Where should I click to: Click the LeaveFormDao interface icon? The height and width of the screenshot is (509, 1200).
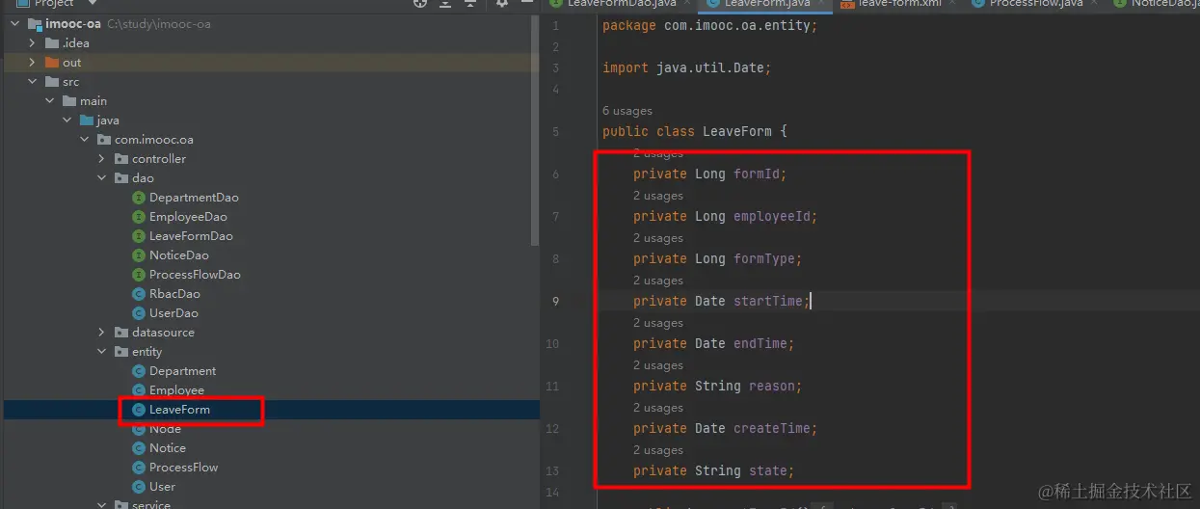coord(139,236)
